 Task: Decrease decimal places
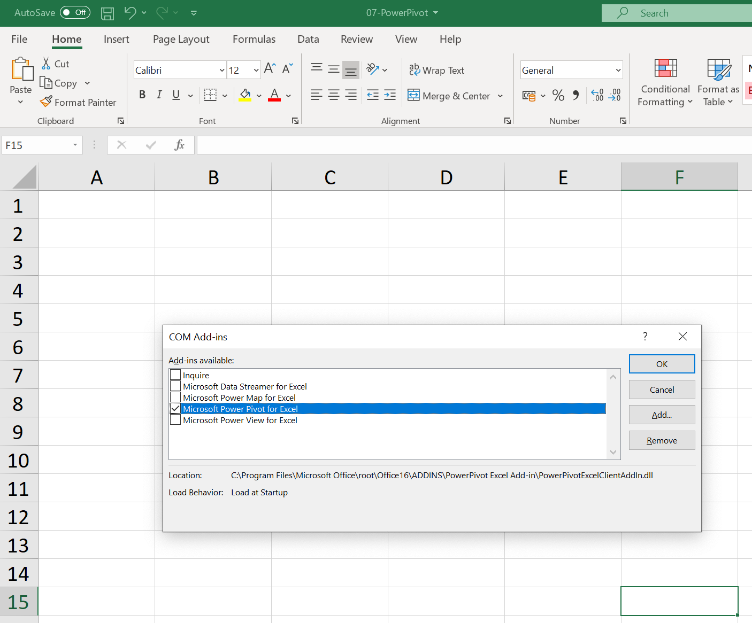(615, 95)
